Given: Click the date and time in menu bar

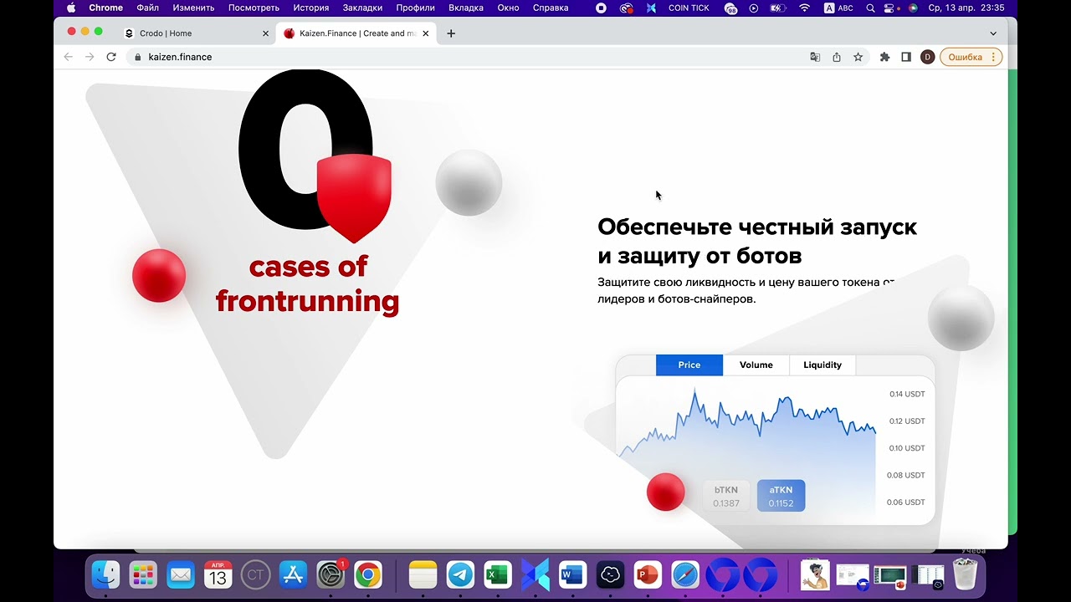Looking at the screenshot, I should 966,8.
